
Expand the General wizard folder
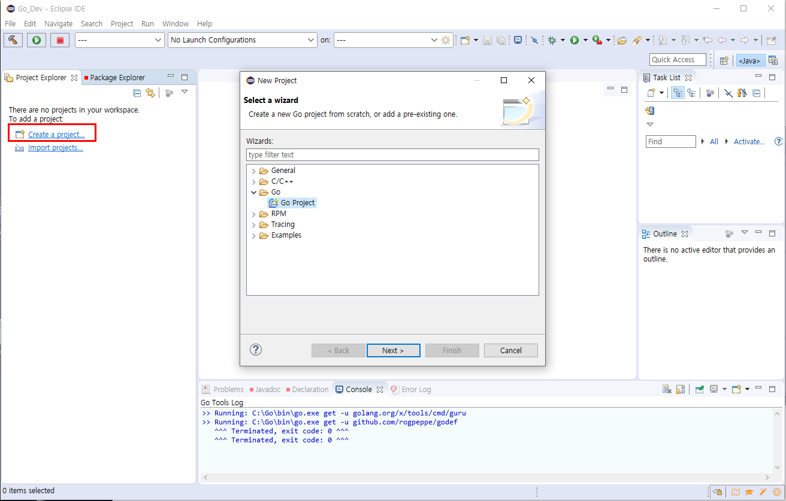click(254, 171)
